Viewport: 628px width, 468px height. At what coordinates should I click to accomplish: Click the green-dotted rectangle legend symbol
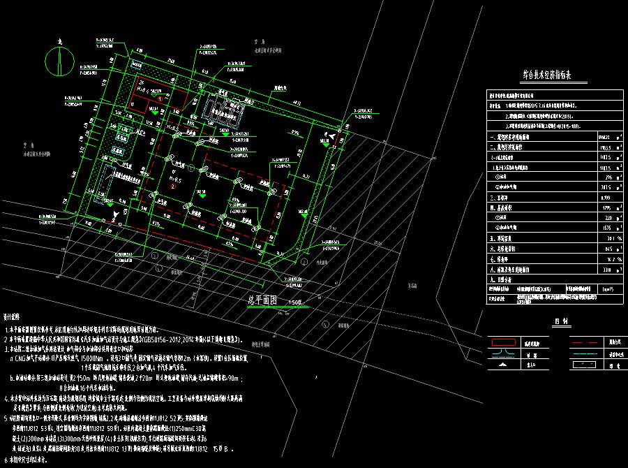click(x=585, y=364)
